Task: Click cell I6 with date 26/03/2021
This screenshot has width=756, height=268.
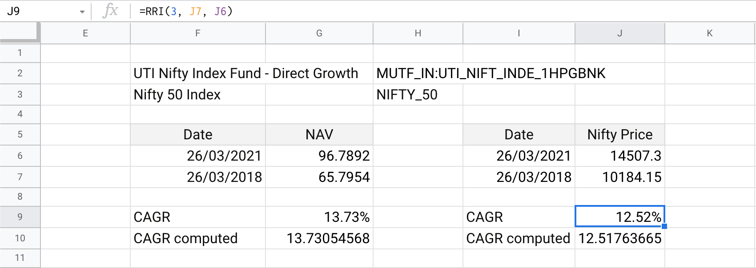Action: pos(519,156)
